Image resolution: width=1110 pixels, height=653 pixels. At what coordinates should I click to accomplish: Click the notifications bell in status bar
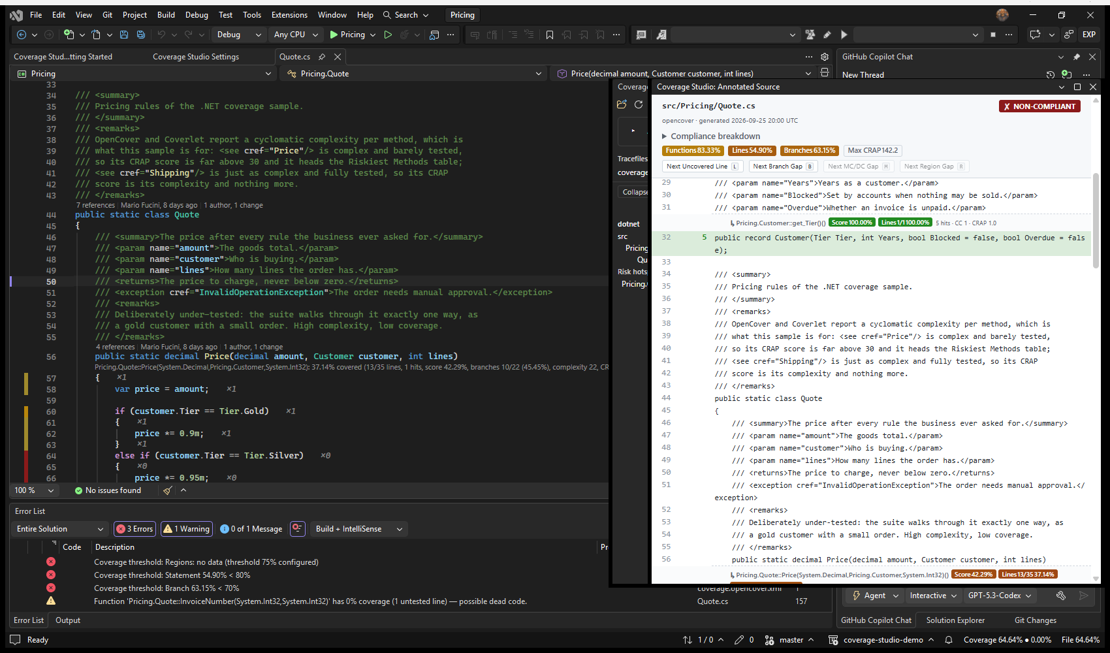click(949, 640)
